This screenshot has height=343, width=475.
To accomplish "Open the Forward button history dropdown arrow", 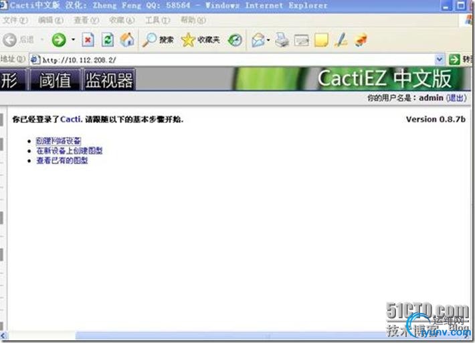I will [x=73, y=39].
